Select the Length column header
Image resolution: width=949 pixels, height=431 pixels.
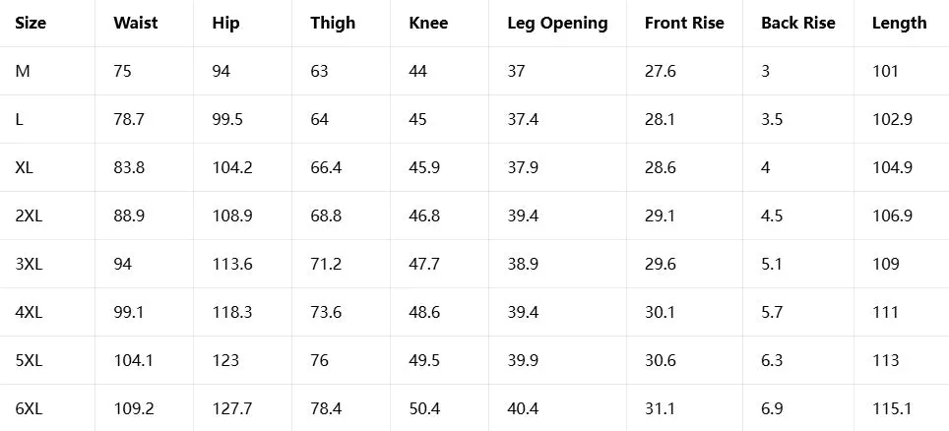click(900, 23)
